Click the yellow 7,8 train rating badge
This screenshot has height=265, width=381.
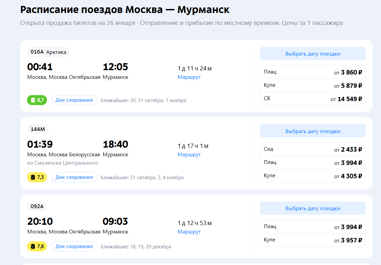(x=37, y=247)
